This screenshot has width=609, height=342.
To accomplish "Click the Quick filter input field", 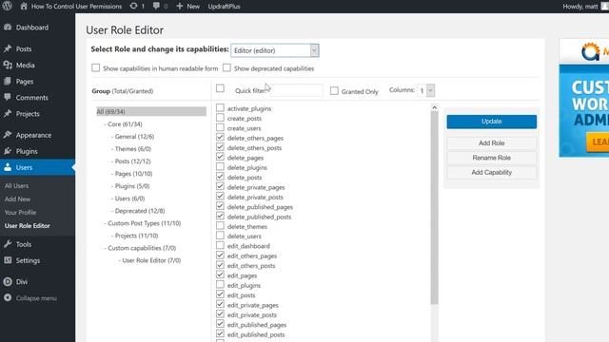I will [296, 90].
